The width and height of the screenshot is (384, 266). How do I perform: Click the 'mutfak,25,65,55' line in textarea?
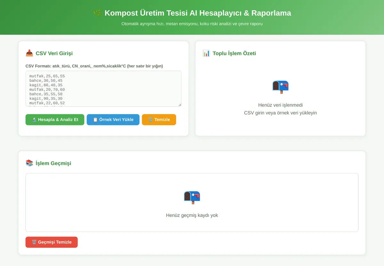(47, 76)
